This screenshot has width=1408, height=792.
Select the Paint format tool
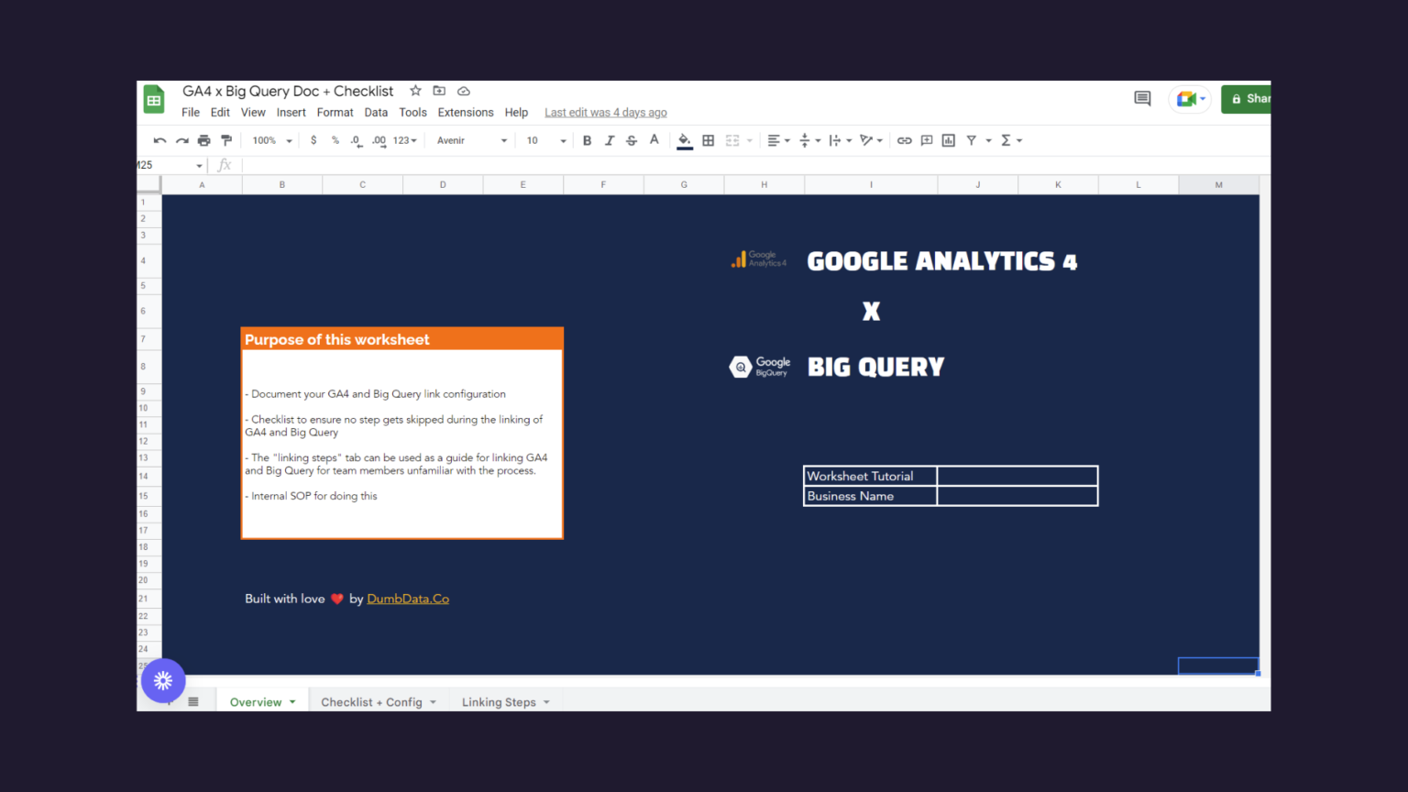(225, 139)
